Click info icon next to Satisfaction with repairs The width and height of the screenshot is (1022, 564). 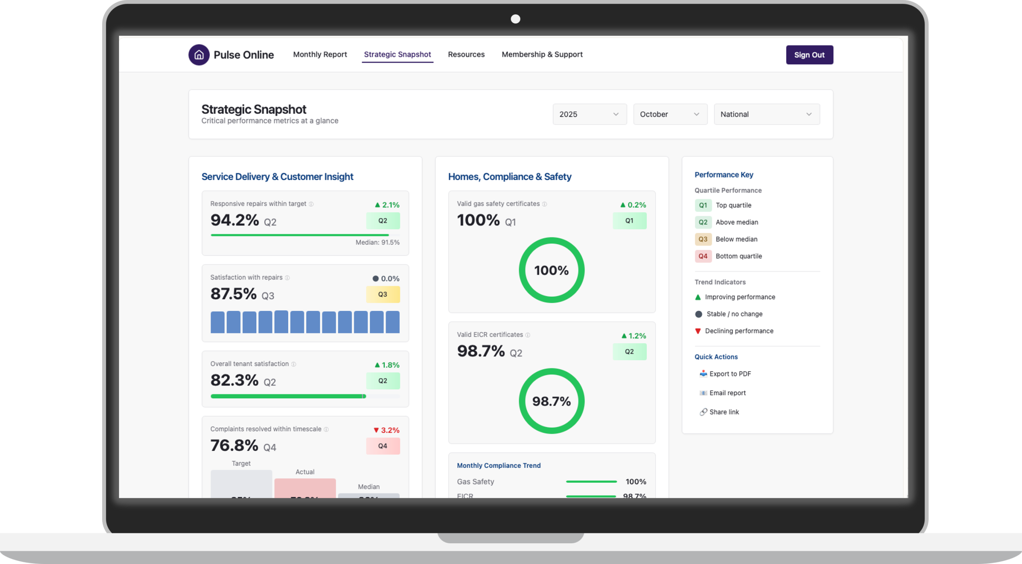pyautogui.click(x=287, y=278)
